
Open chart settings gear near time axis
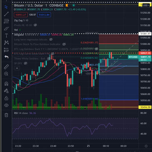146,146
